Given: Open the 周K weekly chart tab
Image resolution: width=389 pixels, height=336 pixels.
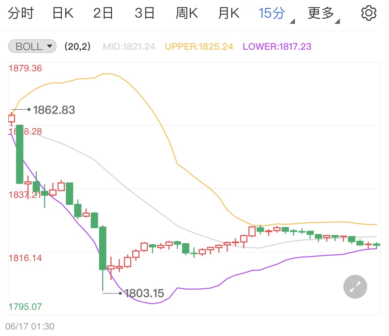Looking at the screenshot, I should 187,13.
